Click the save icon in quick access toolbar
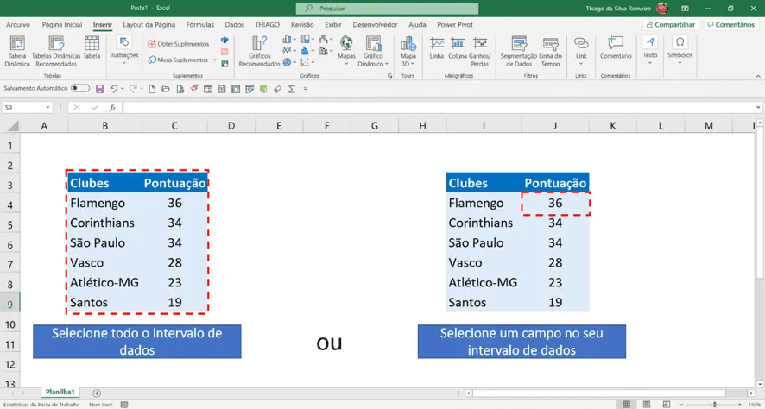 click(x=100, y=89)
